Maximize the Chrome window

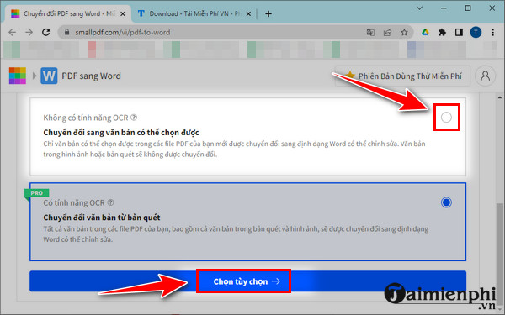click(468, 8)
